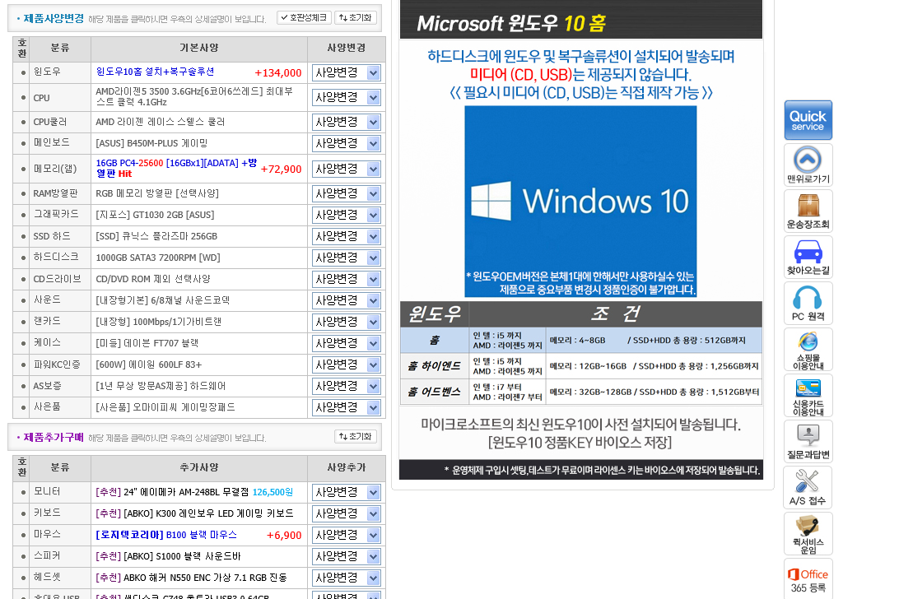The width and height of the screenshot is (899, 599).
Task: Click AMD라이젠5 3500 CPU spec text
Action: point(194,96)
